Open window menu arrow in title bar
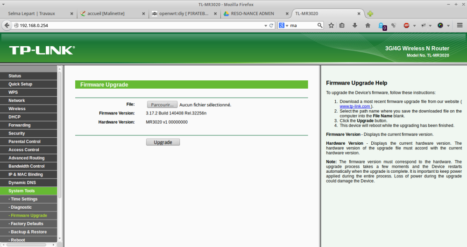The image size is (467, 247). (x=3, y=5)
